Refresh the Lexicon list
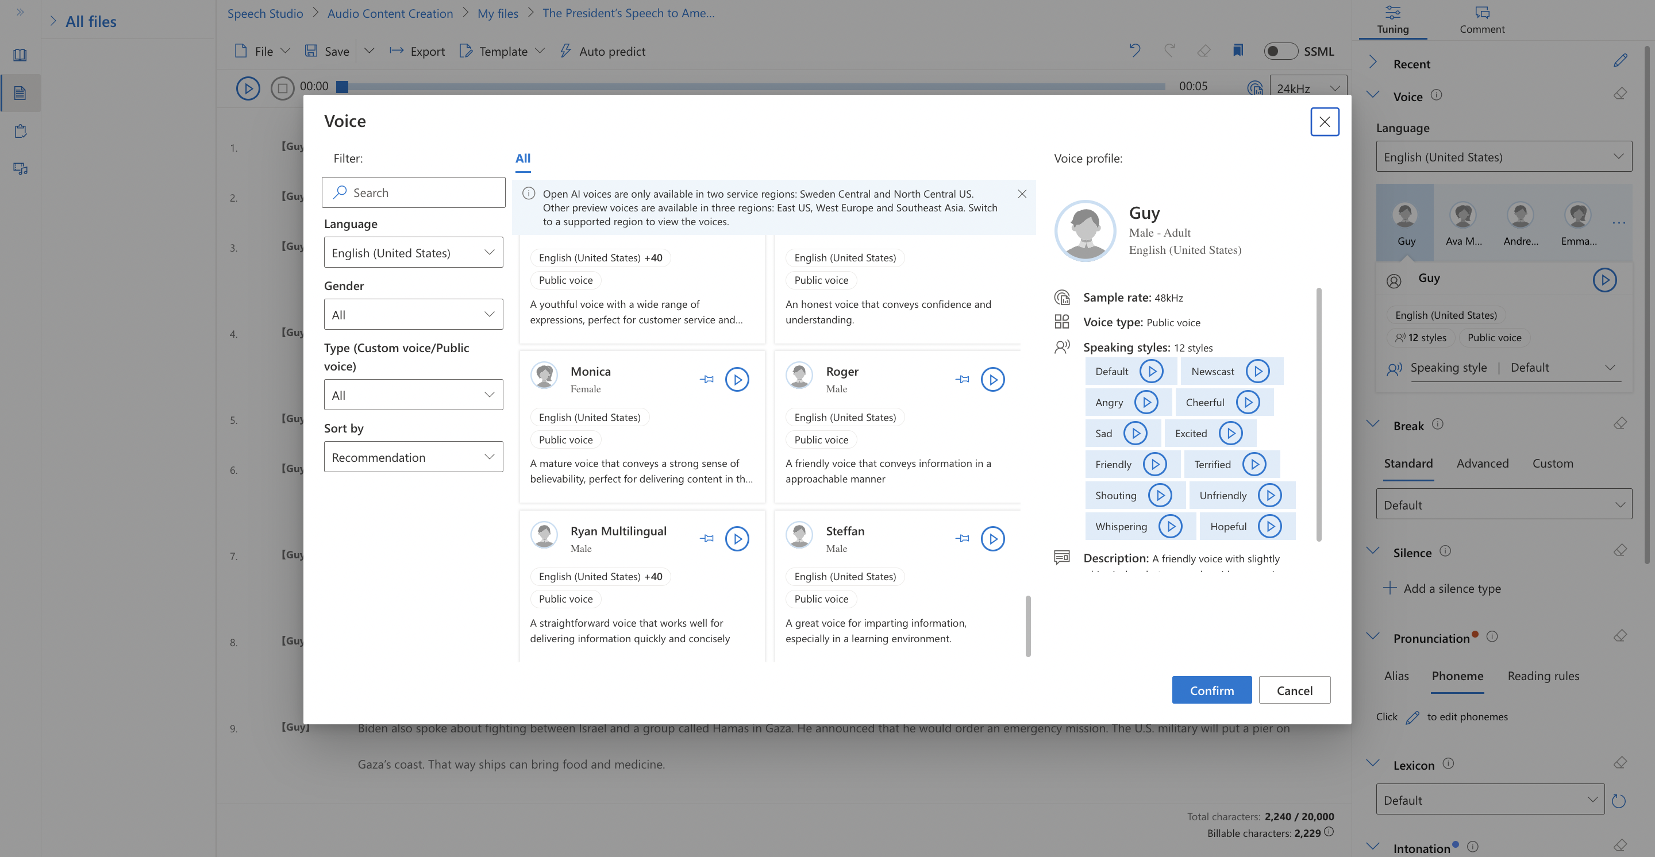This screenshot has height=857, width=1655. [x=1618, y=801]
